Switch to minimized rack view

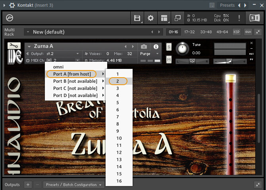[x=177, y=18]
